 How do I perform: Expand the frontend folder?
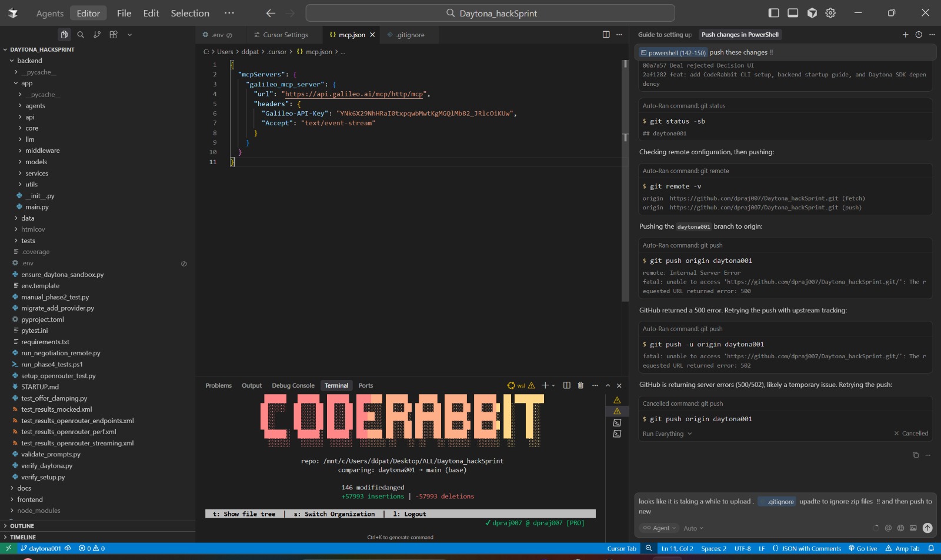pyautogui.click(x=29, y=499)
